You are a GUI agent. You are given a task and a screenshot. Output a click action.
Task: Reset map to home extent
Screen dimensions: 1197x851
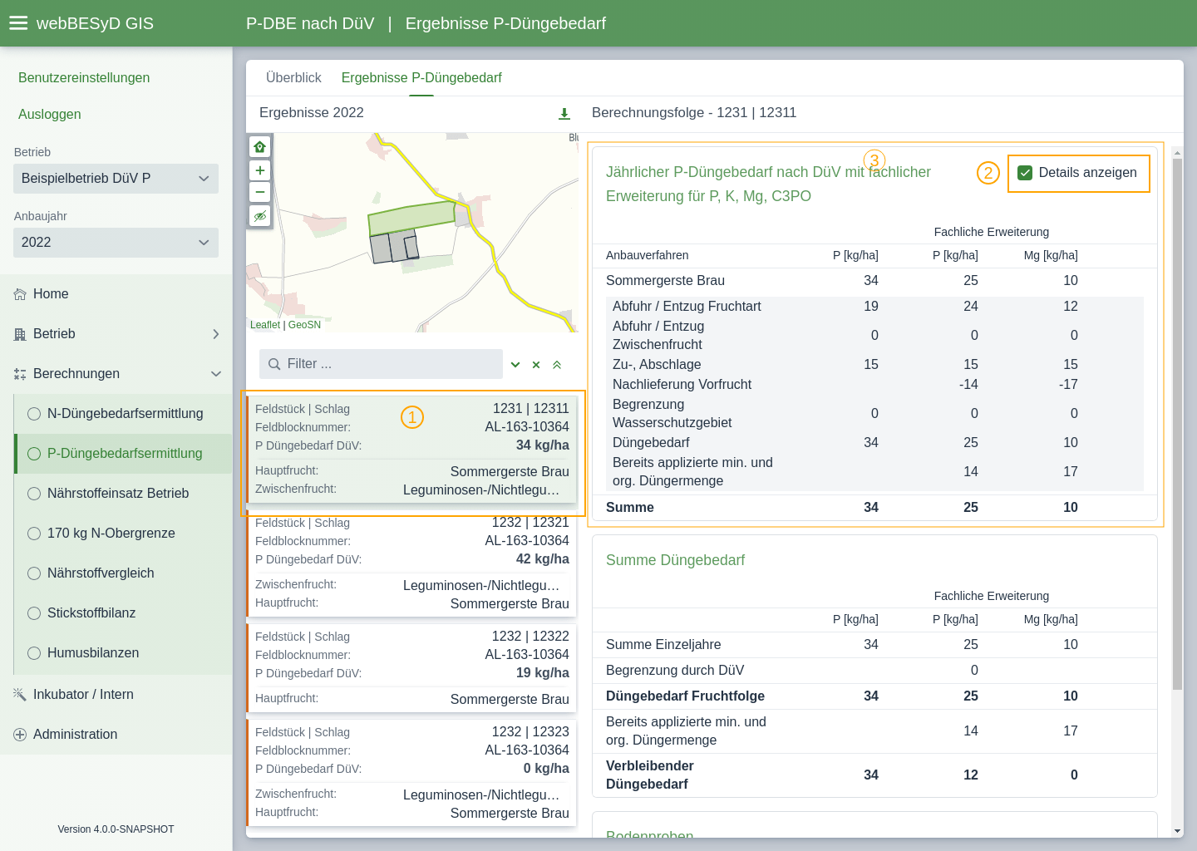click(x=260, y=146)
